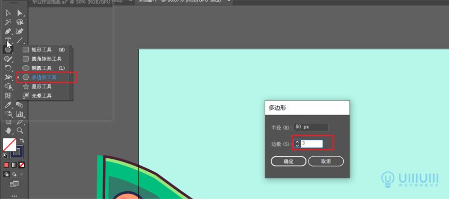The width and height of the screenshot is (449, 199).
Task: Click 确定 in polygon dialog
Action: (x=288, y=161)
